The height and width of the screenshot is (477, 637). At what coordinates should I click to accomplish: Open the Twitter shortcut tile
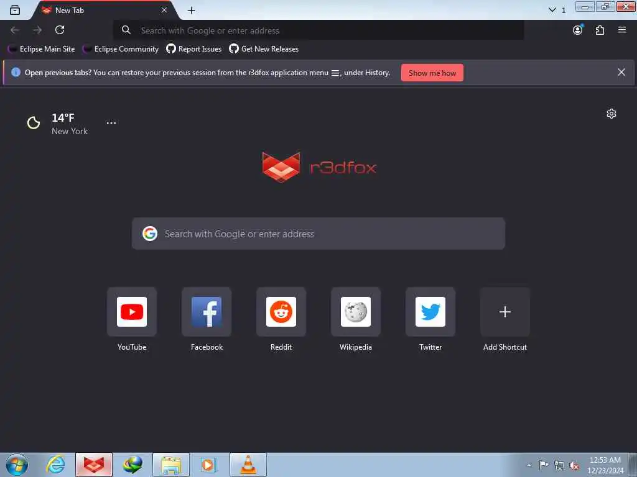click(430, 312)
